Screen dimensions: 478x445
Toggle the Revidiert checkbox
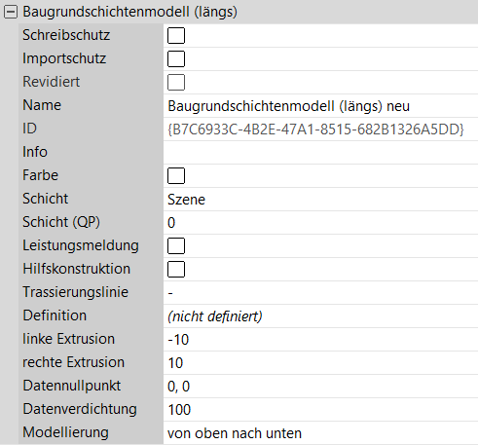click(x=176, y=82)
